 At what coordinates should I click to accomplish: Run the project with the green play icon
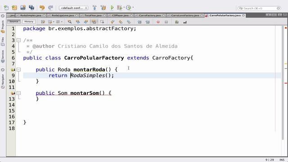[112, 8]
